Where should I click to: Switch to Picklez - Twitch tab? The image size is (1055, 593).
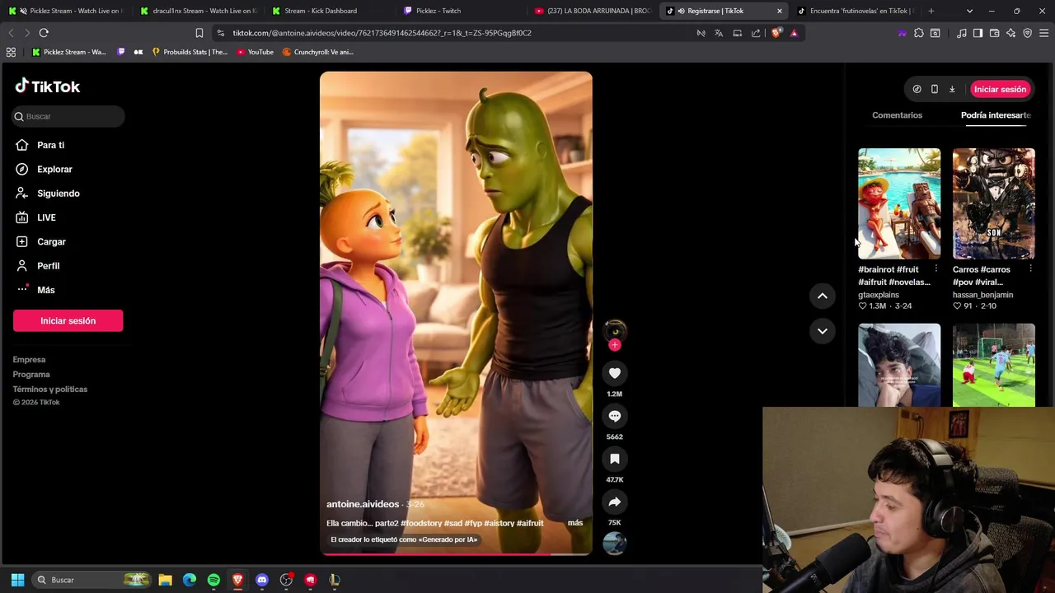pos(462,11)
